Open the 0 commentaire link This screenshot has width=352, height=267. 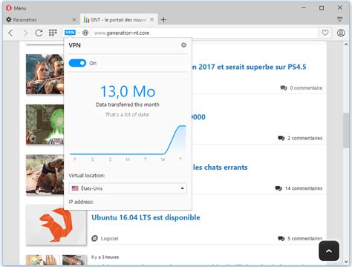click(306, 88)
